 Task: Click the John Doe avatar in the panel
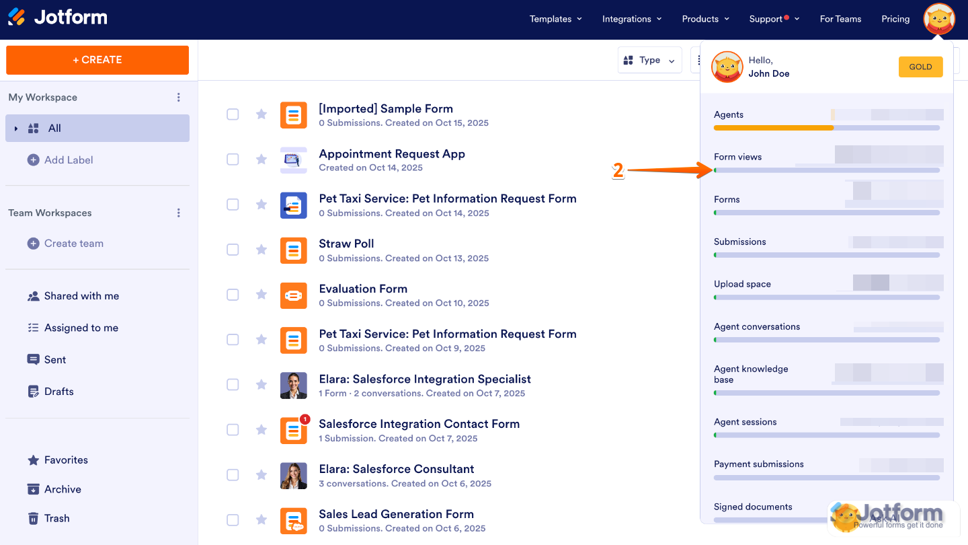727,67
